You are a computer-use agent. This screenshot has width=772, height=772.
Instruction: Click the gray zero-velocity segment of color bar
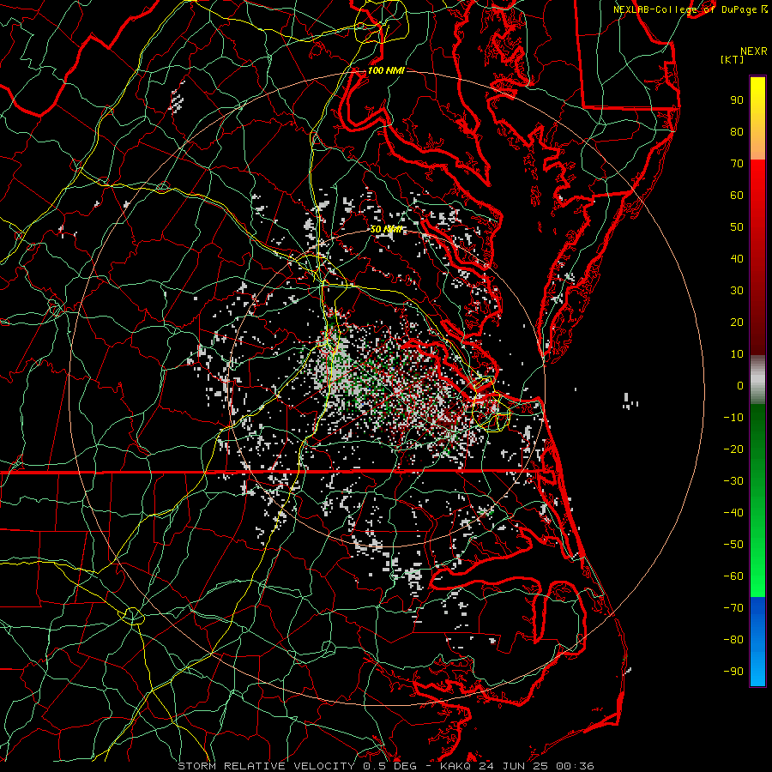click(757, 380)
